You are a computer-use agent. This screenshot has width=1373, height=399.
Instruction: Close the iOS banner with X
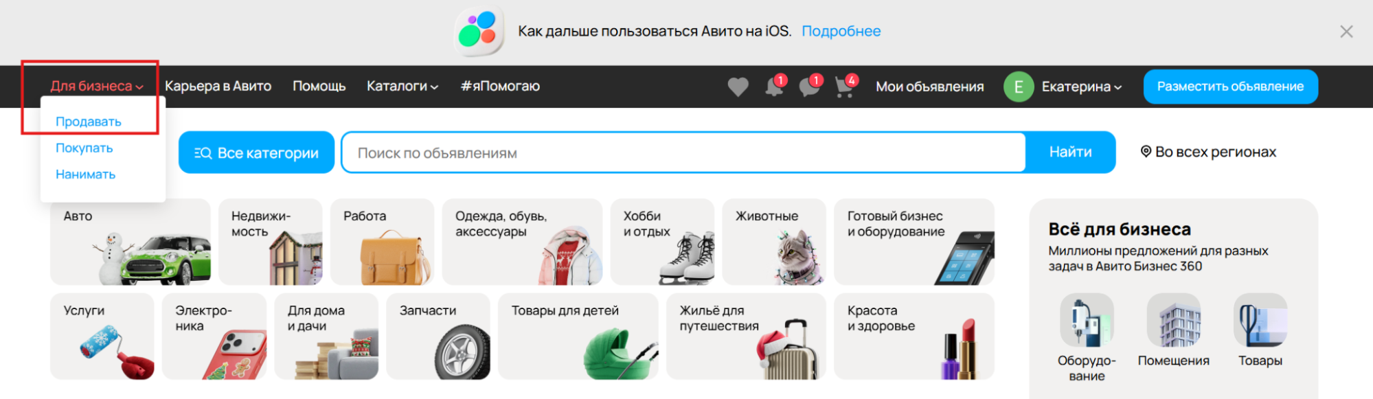pos(1346,32)
